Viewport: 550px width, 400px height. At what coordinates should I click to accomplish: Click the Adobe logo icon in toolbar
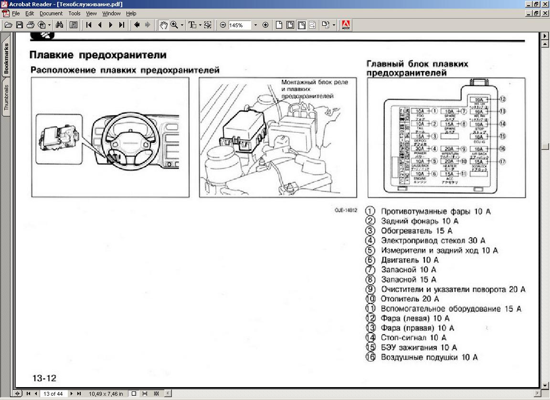pyautogui.click(x=346, y=25)
